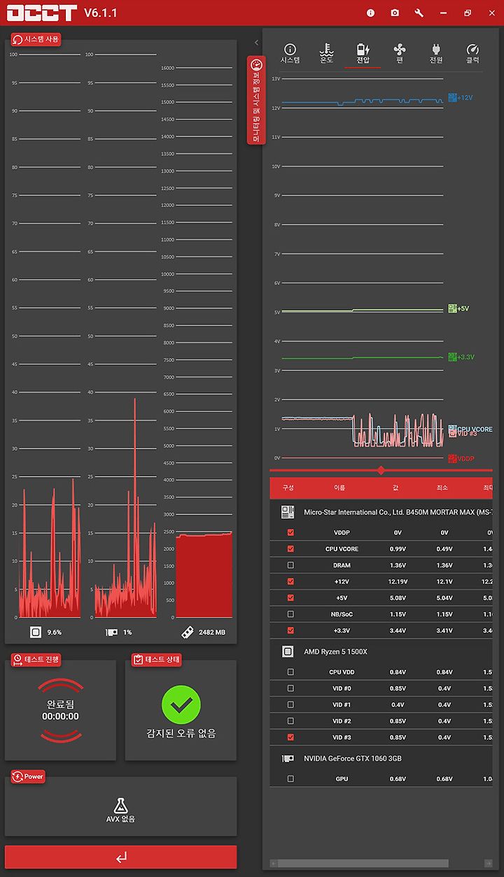Open the 팬 fan tab
Screen dimensions: 504x877
pos(399,54)
